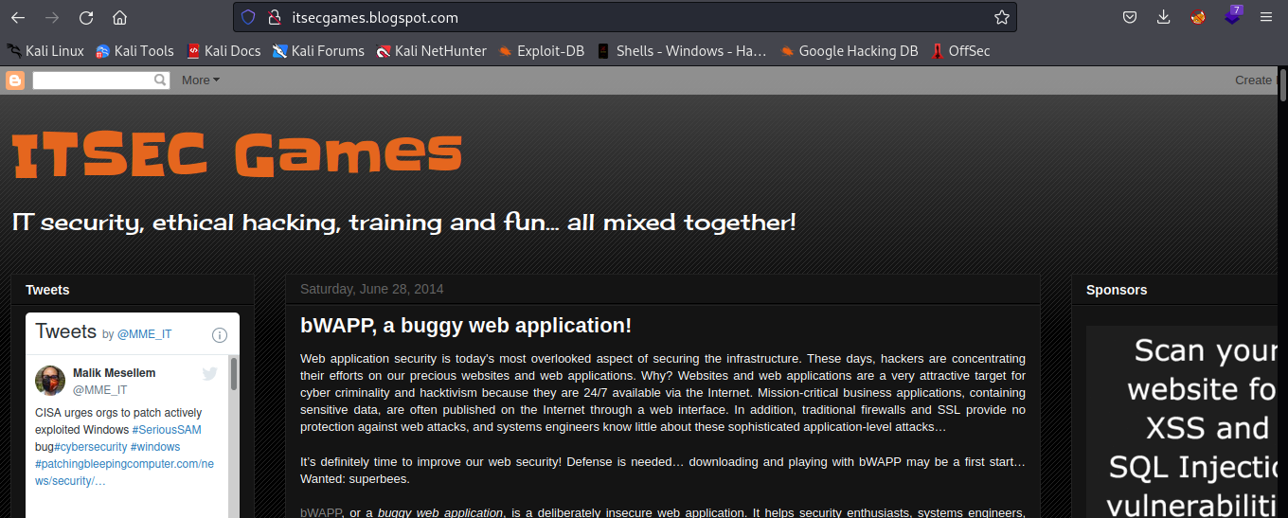Click the @MME_IT link in Tweets header
1288x518 pixels.
click(145, 335)
